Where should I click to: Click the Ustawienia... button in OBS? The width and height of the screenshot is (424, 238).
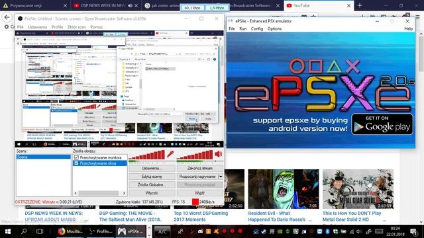[152, 168]
